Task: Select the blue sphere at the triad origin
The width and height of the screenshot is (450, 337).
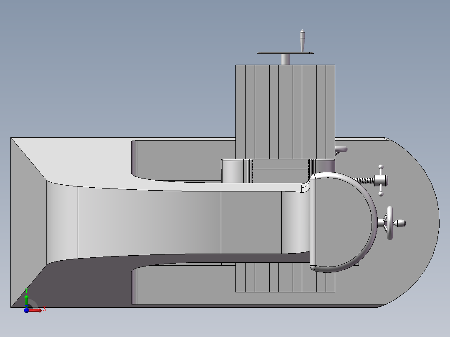Action: 26,310
